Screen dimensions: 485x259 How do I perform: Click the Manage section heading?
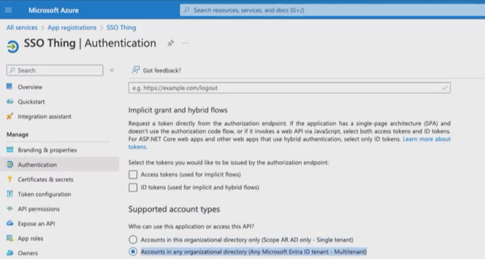[17, 134]
